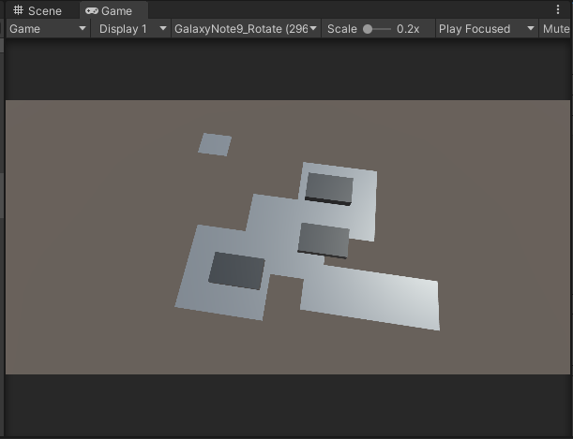The width and height of the screenshot is (573, 439).
Task: Open the Display 1 dropdown
Action: pyautogui.click(x=131, y=29)
